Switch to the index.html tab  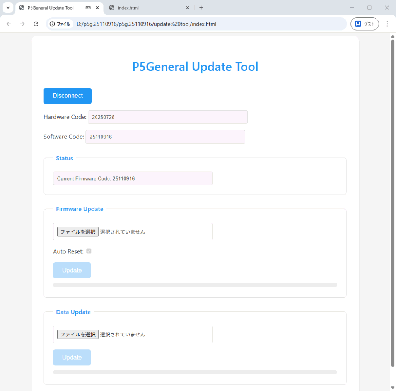point(147,8)
